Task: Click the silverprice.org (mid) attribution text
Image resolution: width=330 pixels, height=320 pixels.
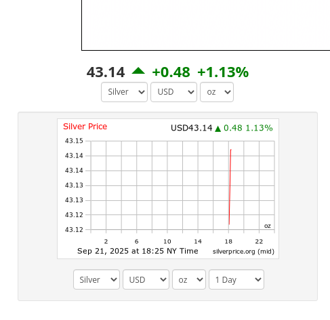Action: click(243, 252)
